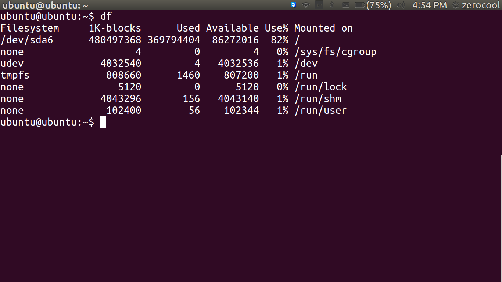
Task: Open the En keyboard layout indicator
Action: pos(320,5)
